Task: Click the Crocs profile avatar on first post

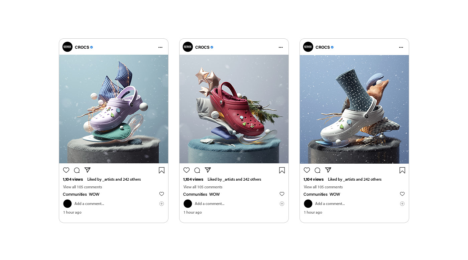Action: (x=68, y=47)
